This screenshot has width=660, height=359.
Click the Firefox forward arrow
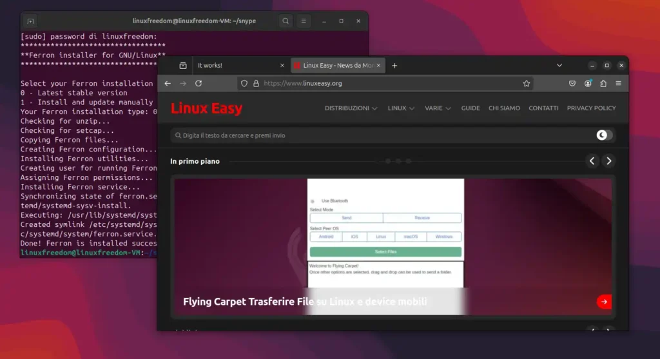182,83
